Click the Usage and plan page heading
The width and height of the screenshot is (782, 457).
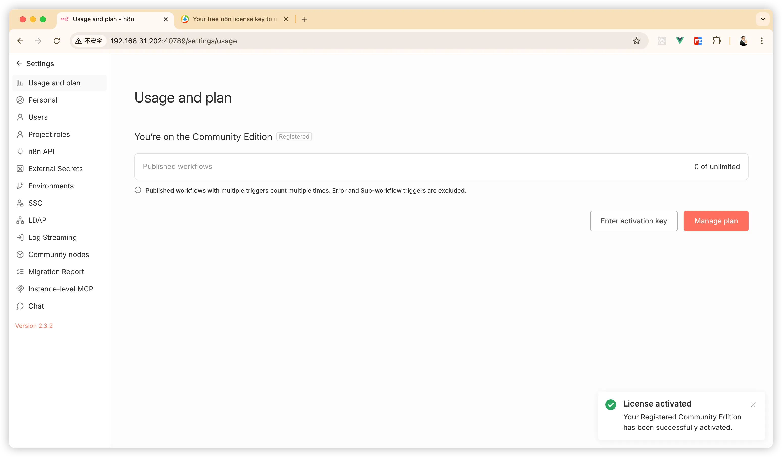[183, 98]
